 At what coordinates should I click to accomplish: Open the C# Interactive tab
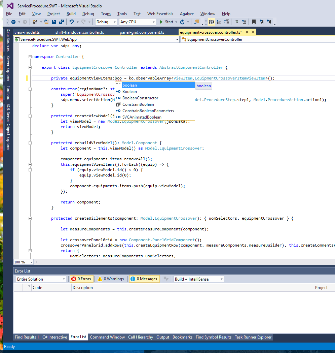(54, 337)
